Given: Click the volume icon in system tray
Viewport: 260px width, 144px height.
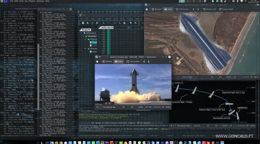Looking at the screenshot, I should click(x=233, y=1).
